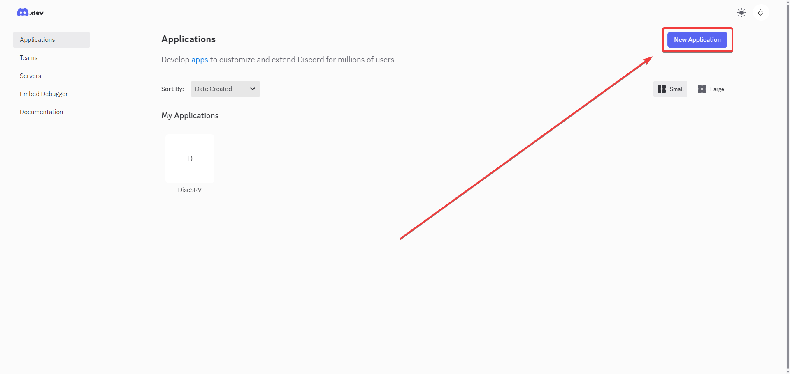Switch to Small view label

pos(677,89)
